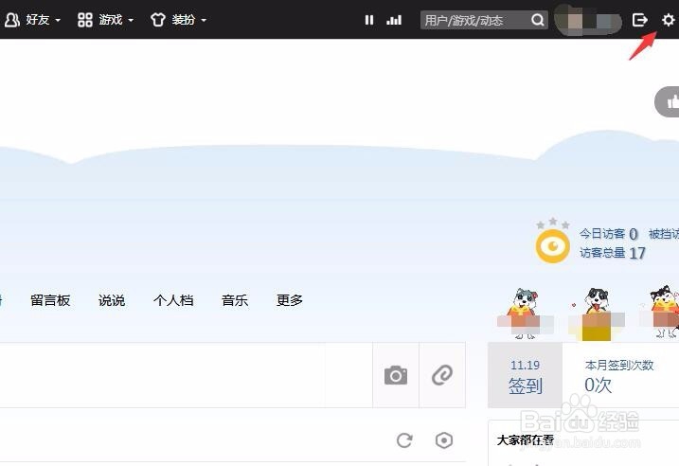
Task: Click the 签到 check-in button
Action: pos(526,375)
